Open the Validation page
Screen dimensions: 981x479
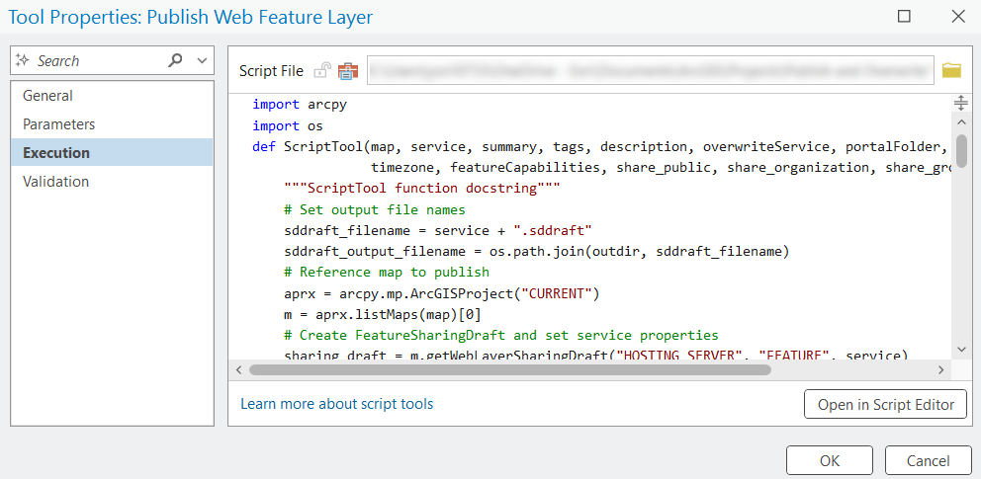[112, 182]
